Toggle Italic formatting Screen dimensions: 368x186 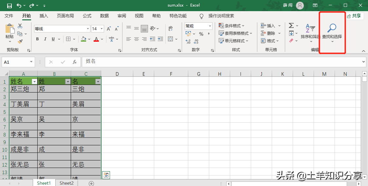[x=45, y=39]
